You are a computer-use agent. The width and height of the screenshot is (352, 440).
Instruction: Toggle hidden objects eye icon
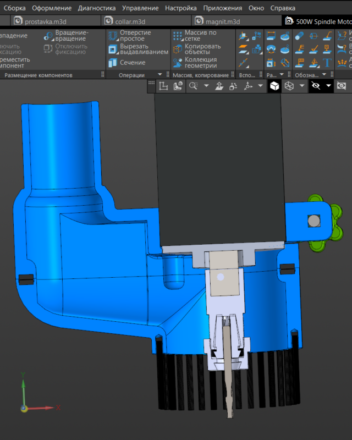[x=315, y=86]
